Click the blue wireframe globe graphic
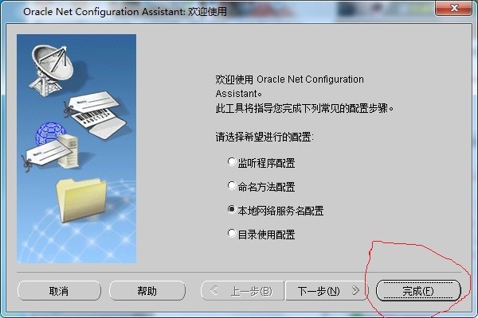 pyautogui.click(x=49, y=134)
